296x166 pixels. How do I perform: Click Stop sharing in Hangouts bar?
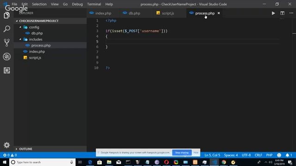pos(182,153)
